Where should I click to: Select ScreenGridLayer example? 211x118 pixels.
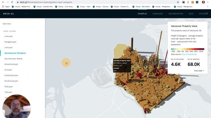(11, 64)
